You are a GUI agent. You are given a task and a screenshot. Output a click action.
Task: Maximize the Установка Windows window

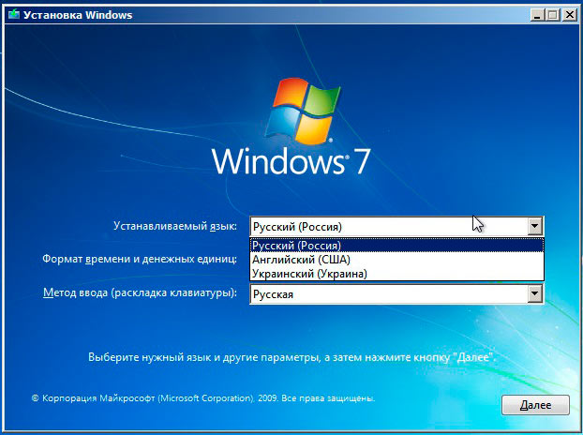tap(552, 14)
